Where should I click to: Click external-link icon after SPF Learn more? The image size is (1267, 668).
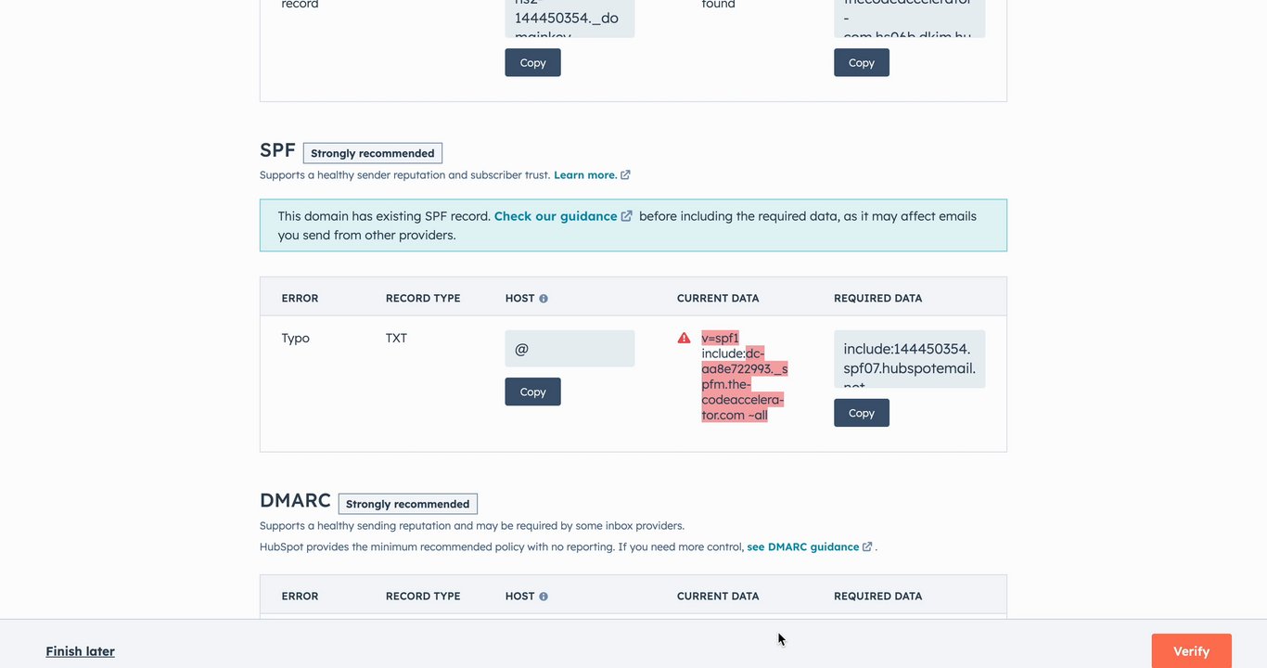pos(626,175)
